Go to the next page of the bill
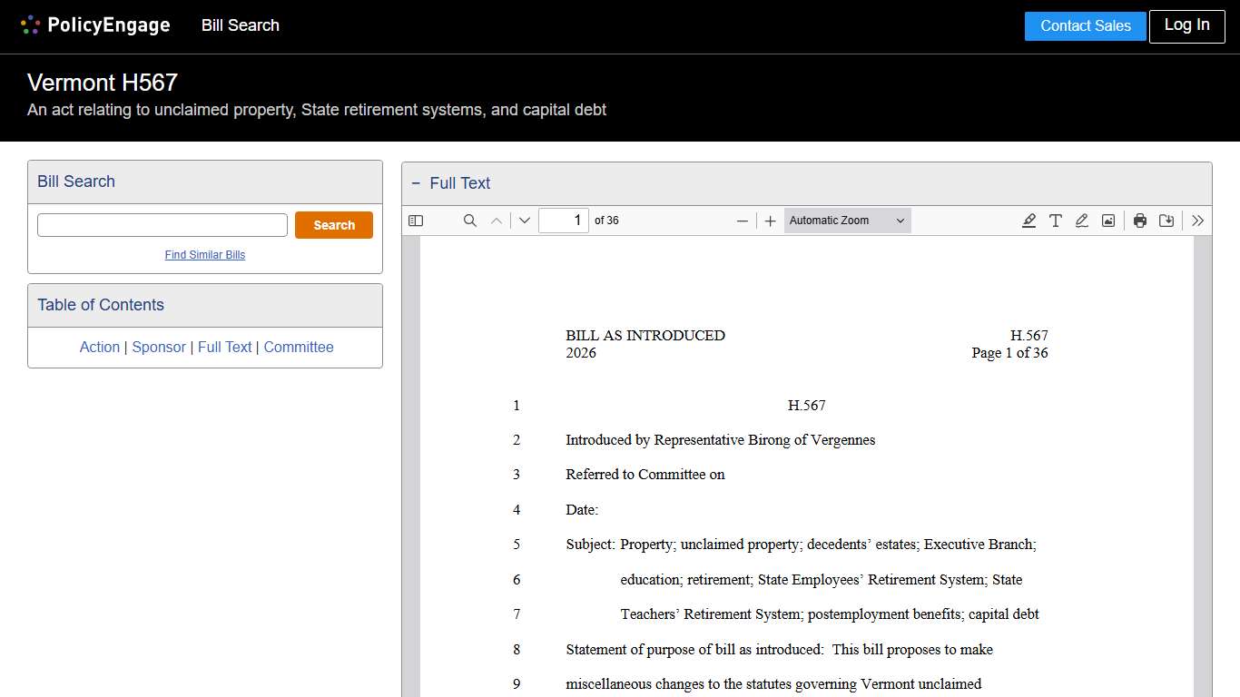The height and width of the screenshot is (697, 1240). [524, 220]
